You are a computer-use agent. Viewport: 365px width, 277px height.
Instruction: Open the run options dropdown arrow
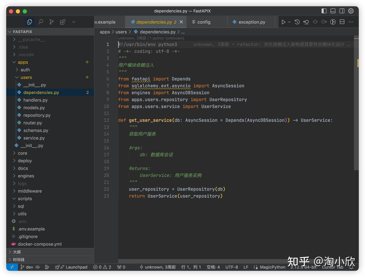pyautogui.click(x=289, y=22)
